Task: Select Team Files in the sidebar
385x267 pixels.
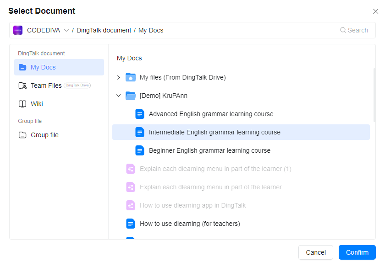Action: pos(46,85)
